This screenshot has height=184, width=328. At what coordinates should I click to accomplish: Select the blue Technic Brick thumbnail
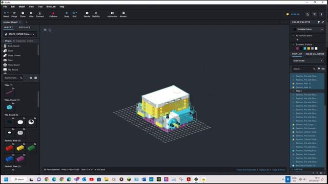tap(9, 159)
